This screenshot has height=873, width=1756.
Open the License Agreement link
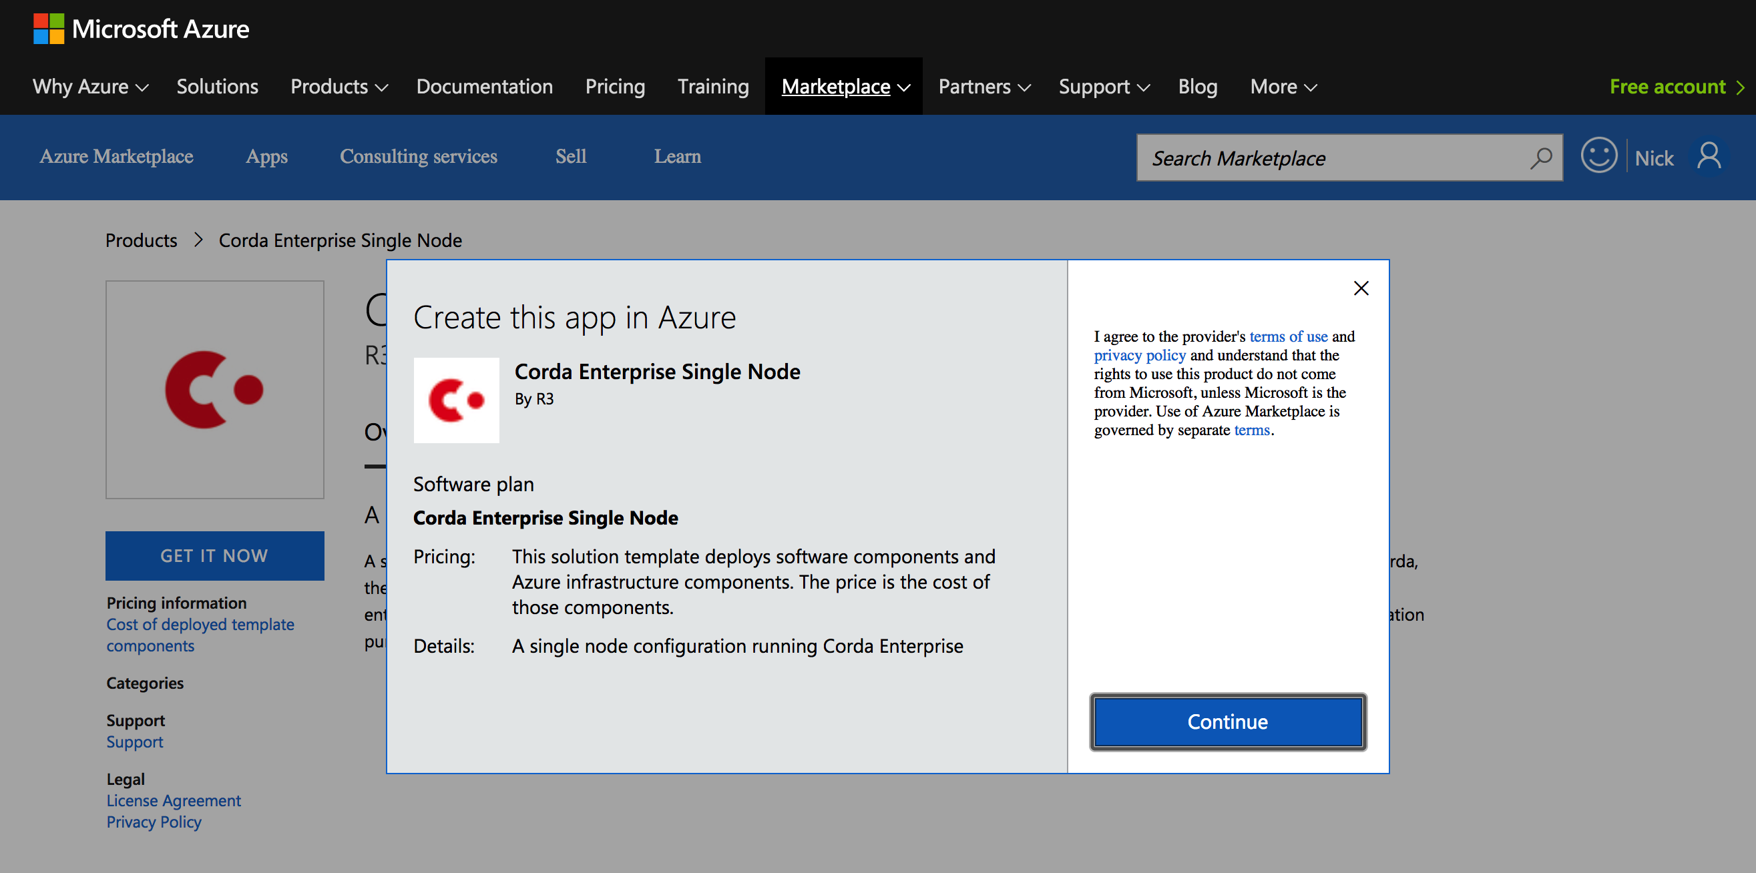173,800
